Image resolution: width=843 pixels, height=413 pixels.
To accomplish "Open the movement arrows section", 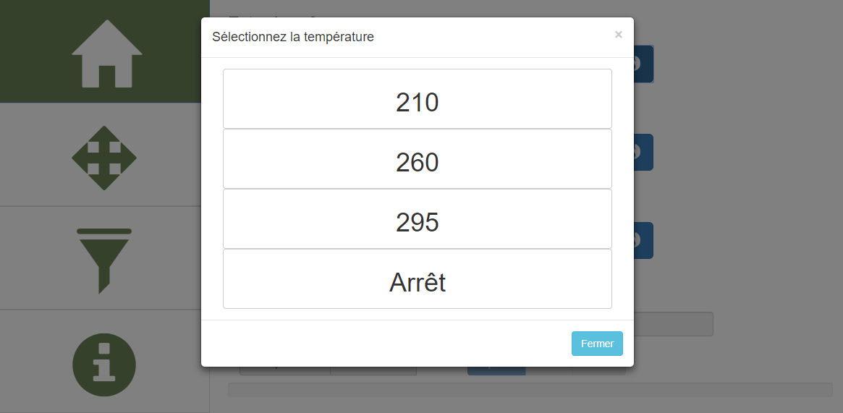I will tap(105, 156).
